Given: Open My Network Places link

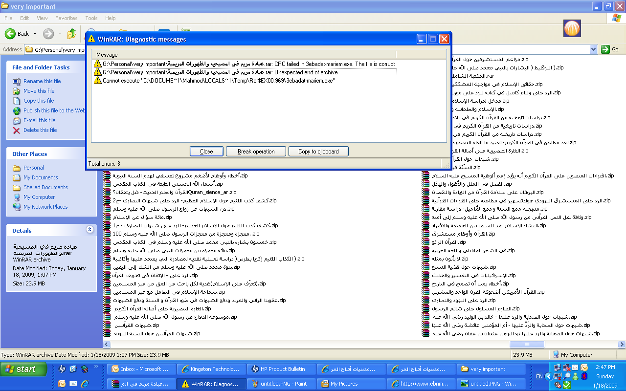Looking at the screenshot, I should pyautogui.click(x=45, y=207).
